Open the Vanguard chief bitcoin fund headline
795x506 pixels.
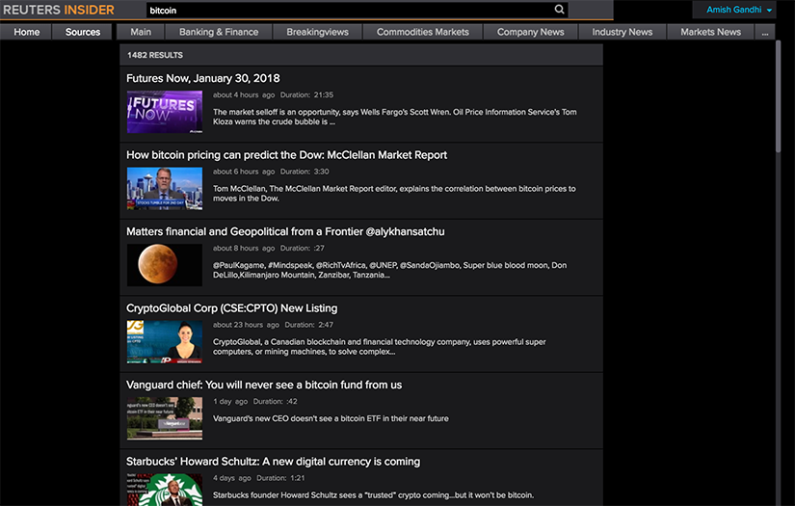(264, 385)
